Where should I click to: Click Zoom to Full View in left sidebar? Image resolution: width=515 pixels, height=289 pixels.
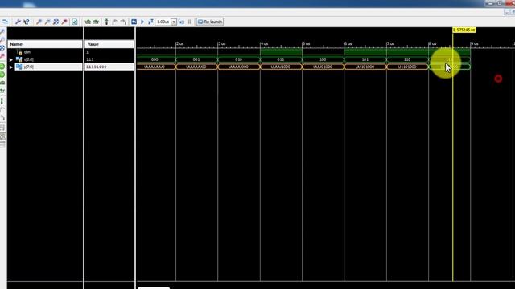[2, 48]
